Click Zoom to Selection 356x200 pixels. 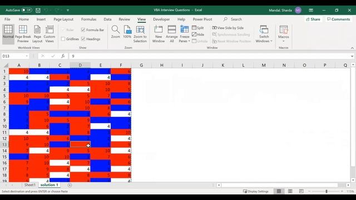[140, 34]
